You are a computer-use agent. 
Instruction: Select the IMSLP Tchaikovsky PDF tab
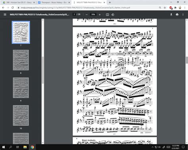[x=89, y=2]
